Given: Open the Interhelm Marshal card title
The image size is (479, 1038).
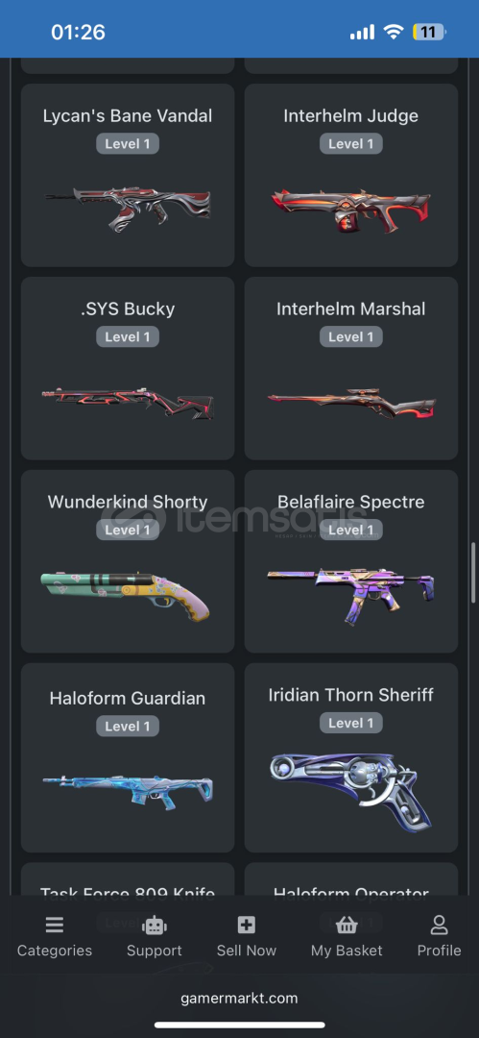Looking at the screenshot, I should point(351,309).
